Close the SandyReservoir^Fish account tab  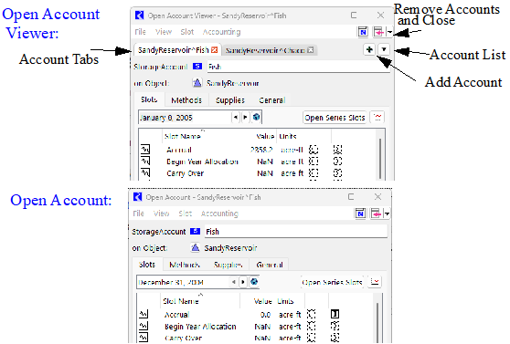(x=214, y=50)
